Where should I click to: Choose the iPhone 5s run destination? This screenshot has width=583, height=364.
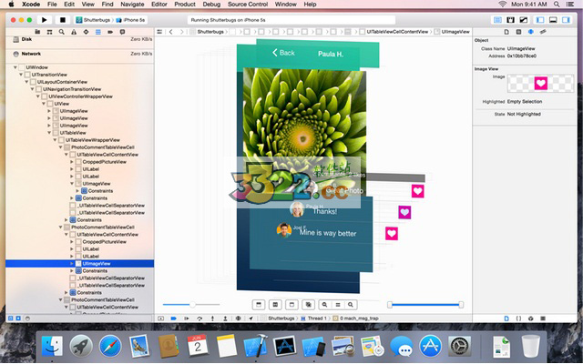pyautogui.click(x=131, y=20)
